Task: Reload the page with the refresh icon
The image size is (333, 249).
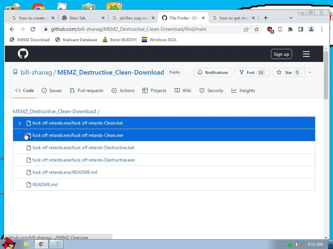Action: tap(33, 29)
